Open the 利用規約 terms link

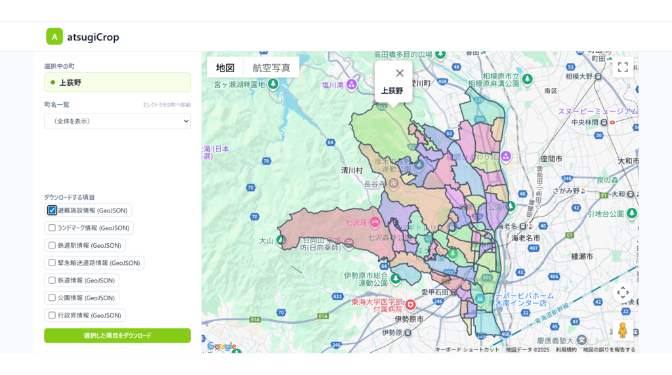pos(566,350)
